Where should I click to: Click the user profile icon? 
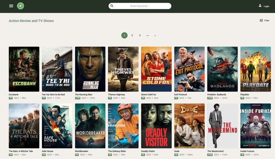pyautogui.click(x=260, y=5)
